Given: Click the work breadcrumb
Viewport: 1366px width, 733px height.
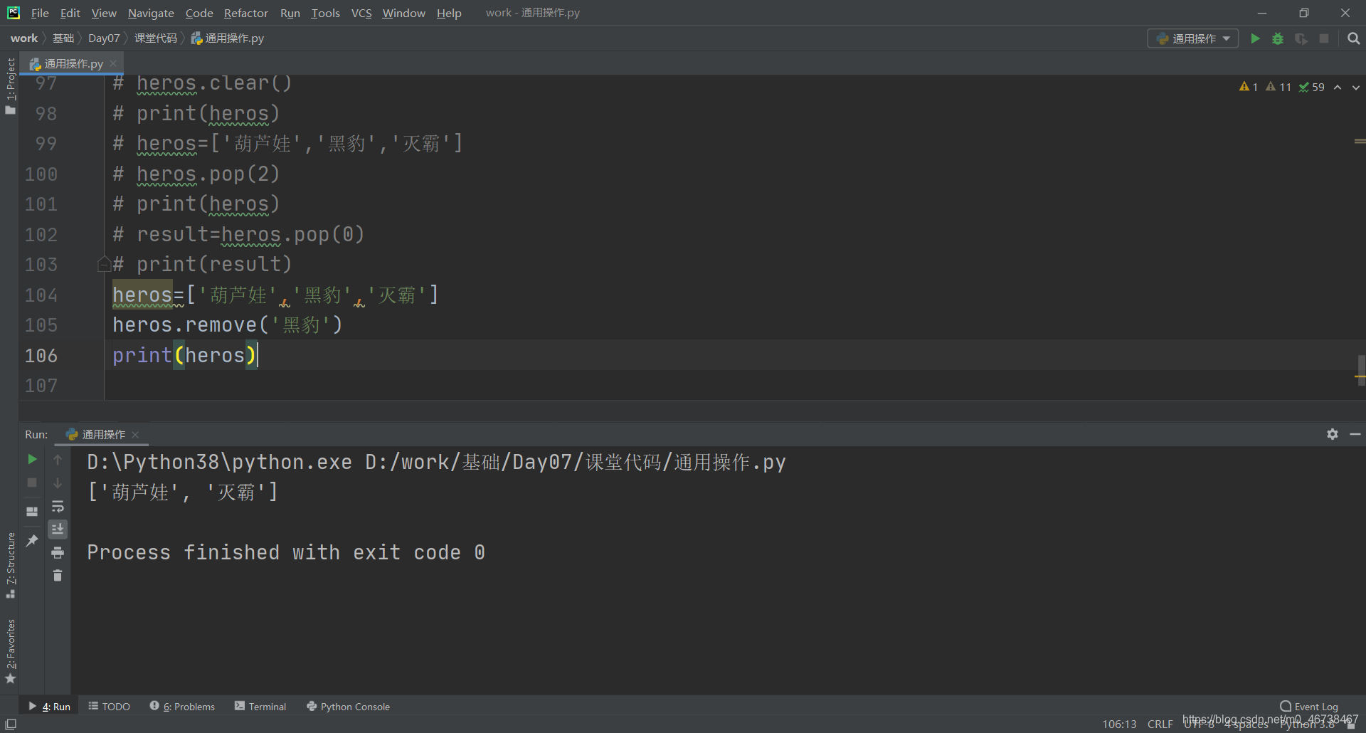Looking at the screenshot, I should point(24,38).
